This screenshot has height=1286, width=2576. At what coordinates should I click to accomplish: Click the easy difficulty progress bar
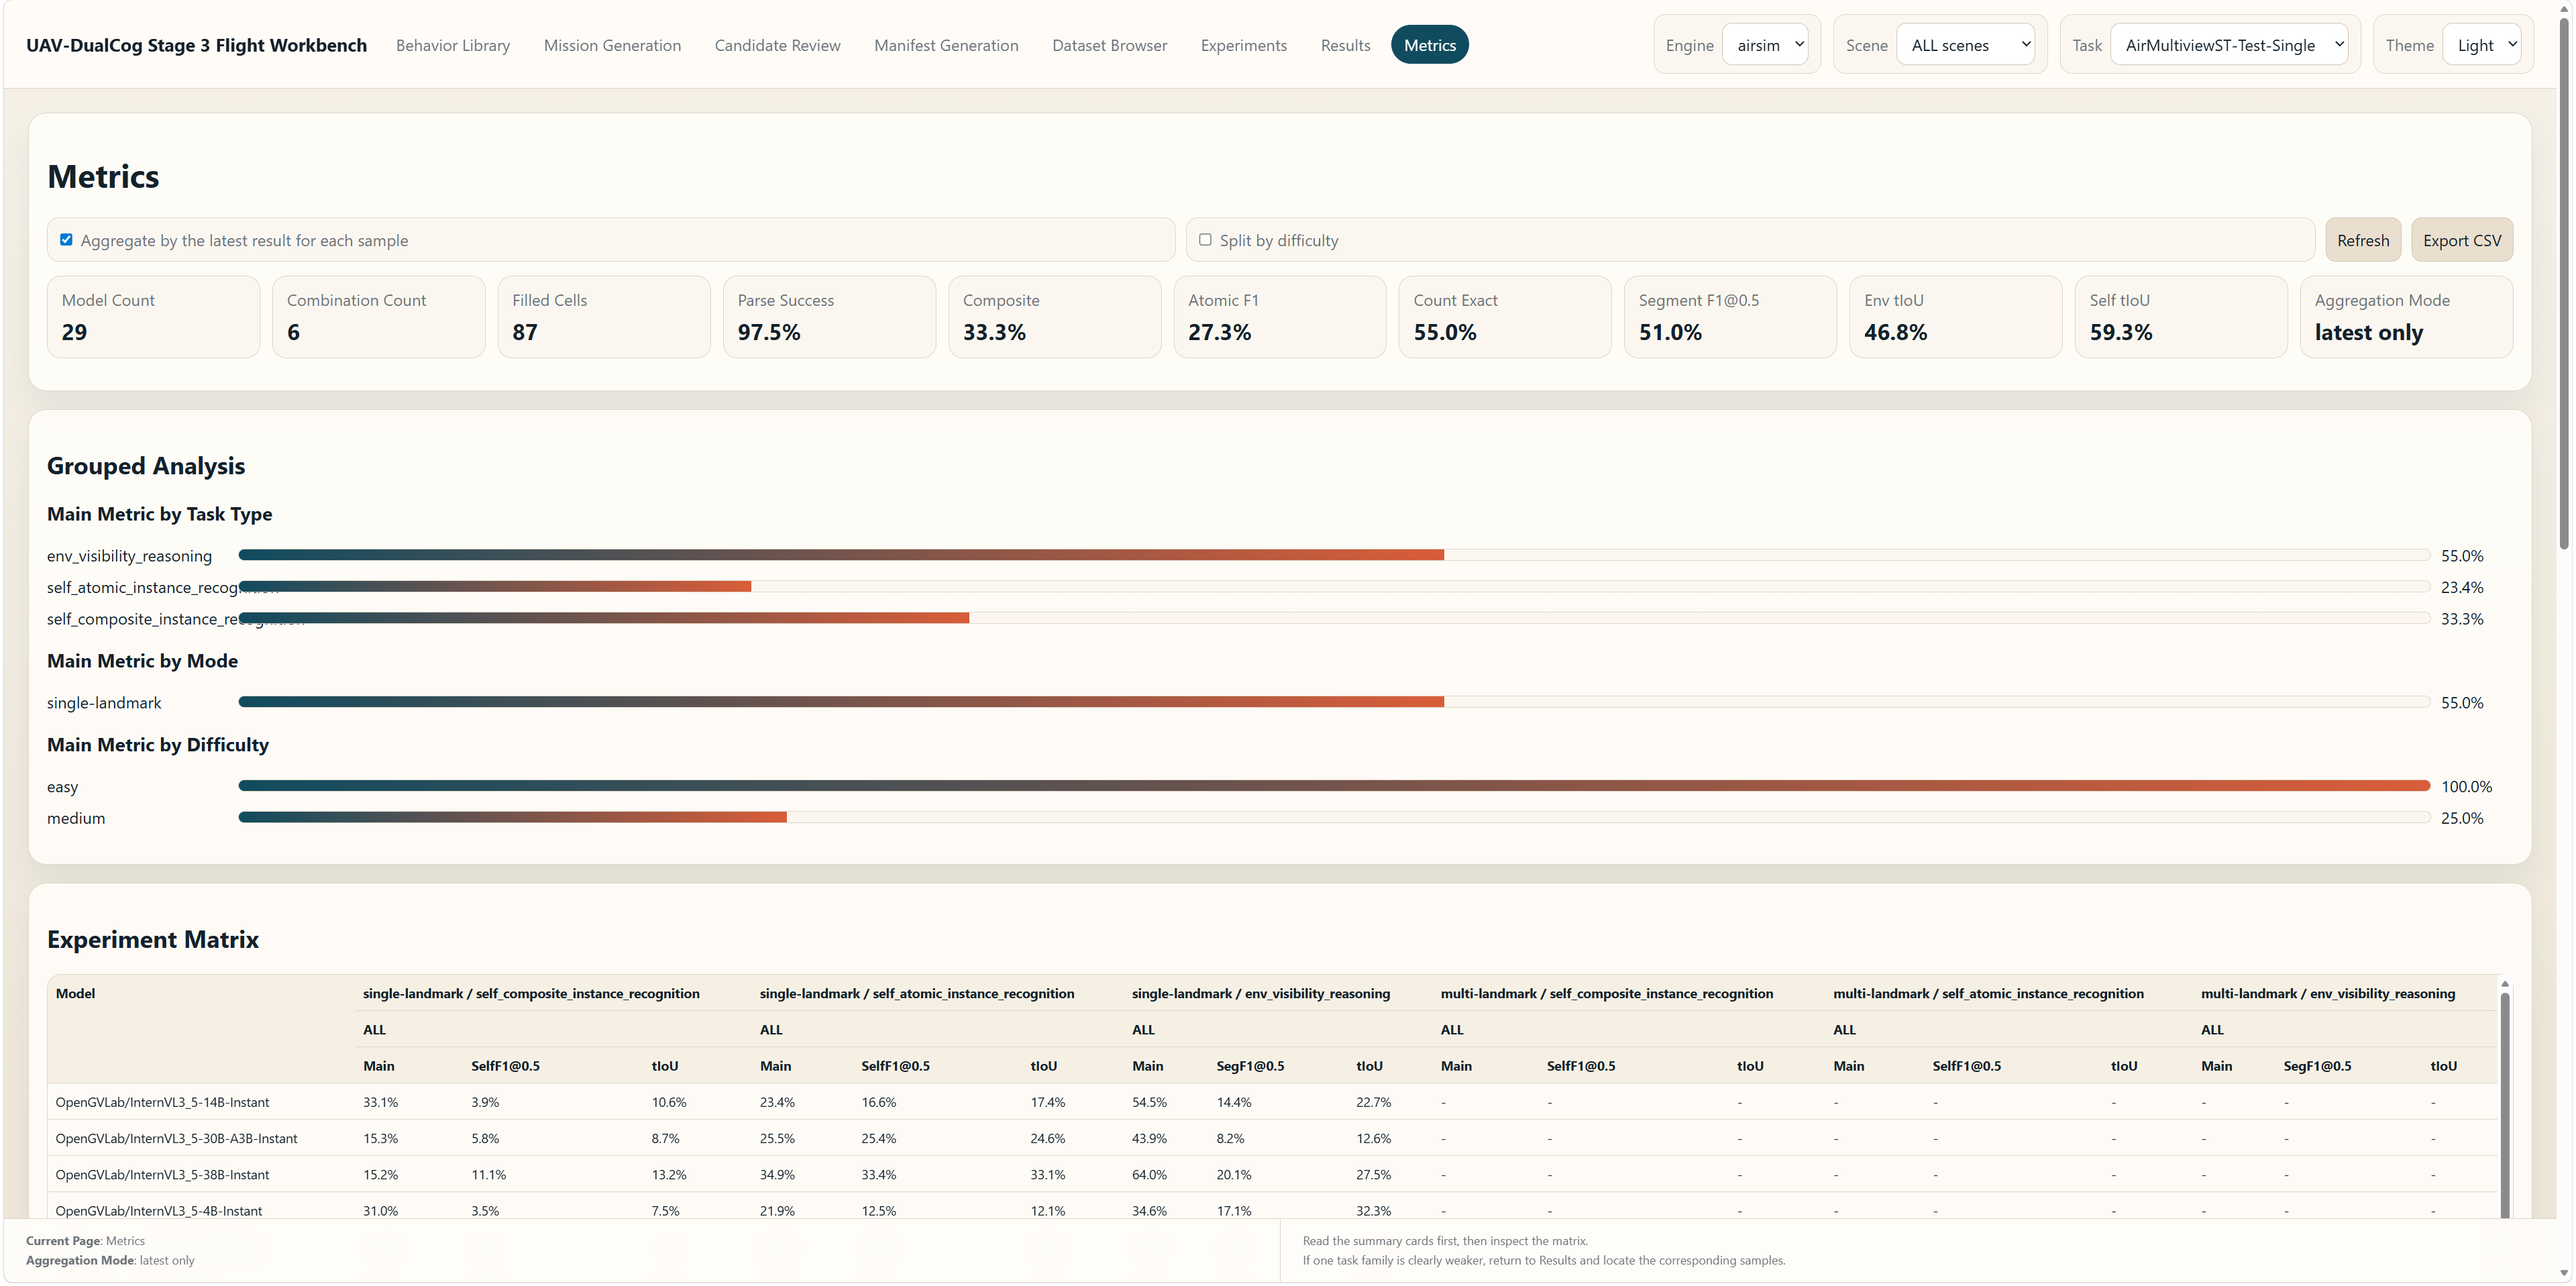1330,786
